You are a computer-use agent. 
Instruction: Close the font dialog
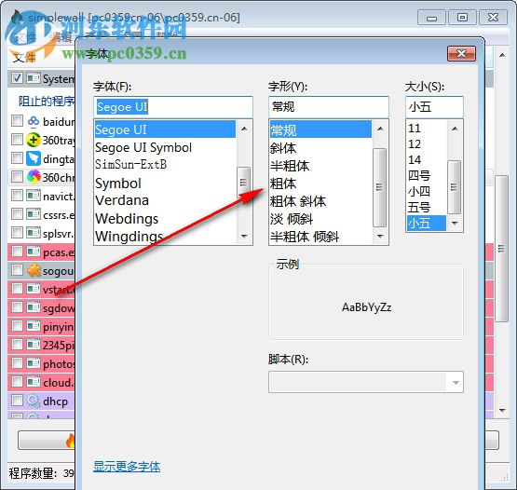tap(461, 54)
